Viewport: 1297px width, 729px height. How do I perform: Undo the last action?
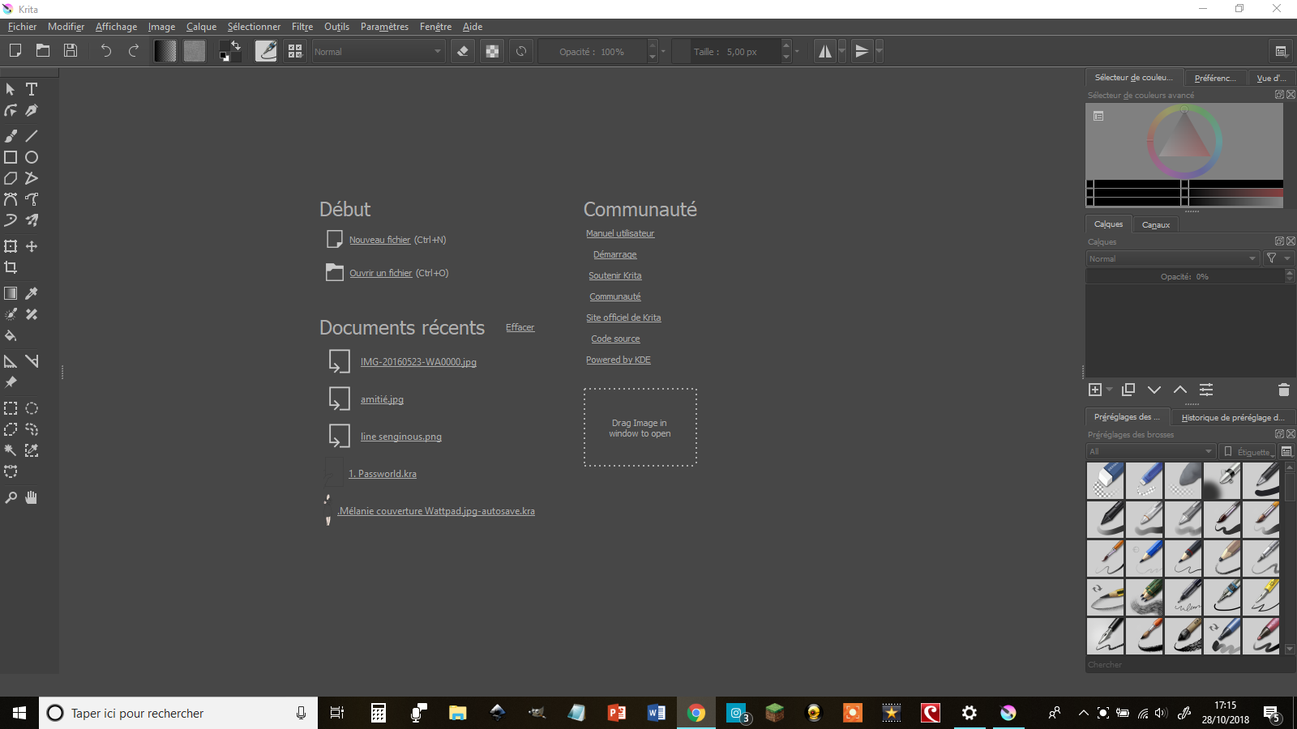(x=105, y=51)
